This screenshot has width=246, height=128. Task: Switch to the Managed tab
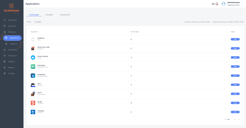click(x=49, y=15)
